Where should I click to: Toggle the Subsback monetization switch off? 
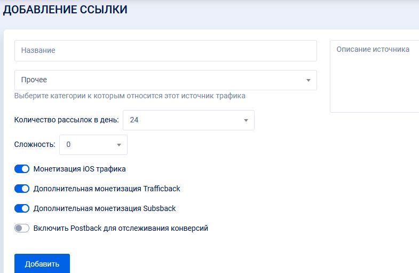22,208
